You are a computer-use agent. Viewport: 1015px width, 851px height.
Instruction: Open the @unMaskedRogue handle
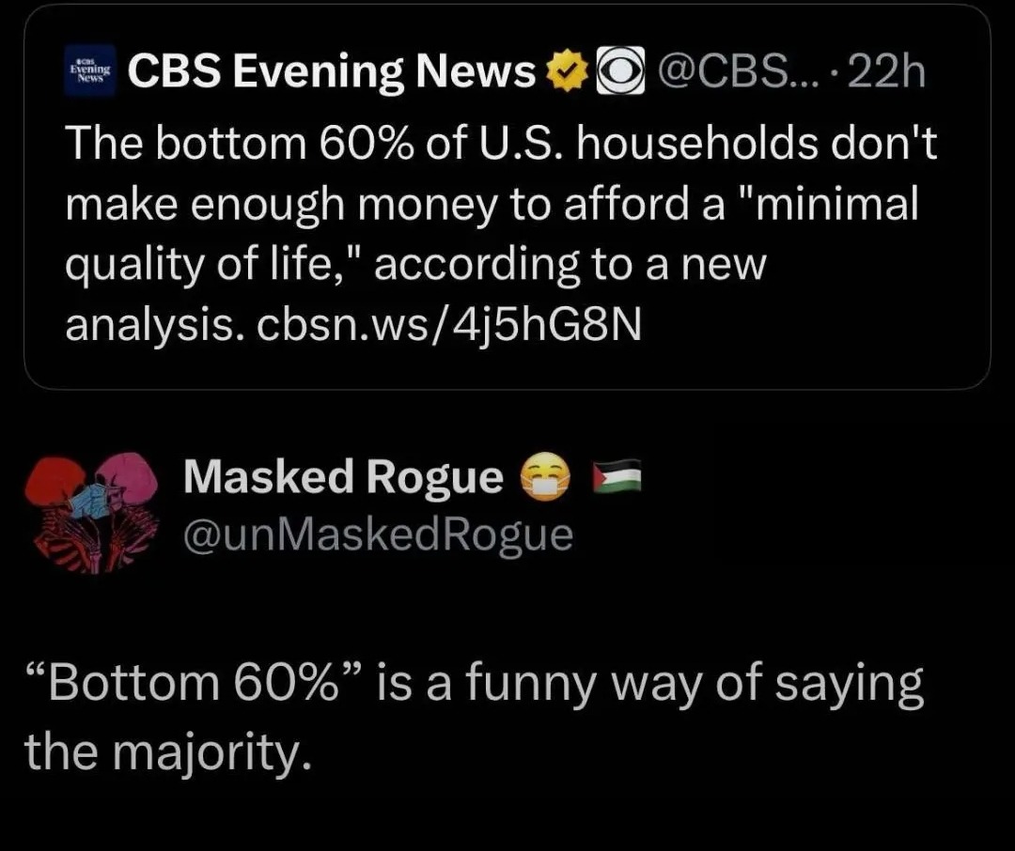coord(378,534)
